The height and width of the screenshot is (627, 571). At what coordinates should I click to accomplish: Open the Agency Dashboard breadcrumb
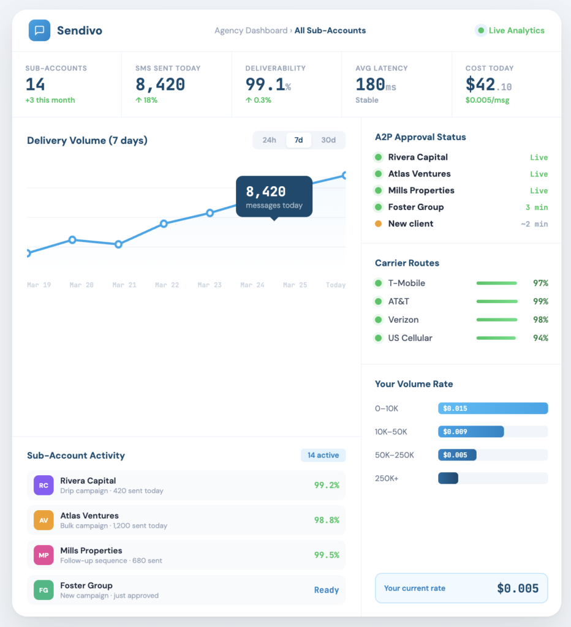coord(251,31)
